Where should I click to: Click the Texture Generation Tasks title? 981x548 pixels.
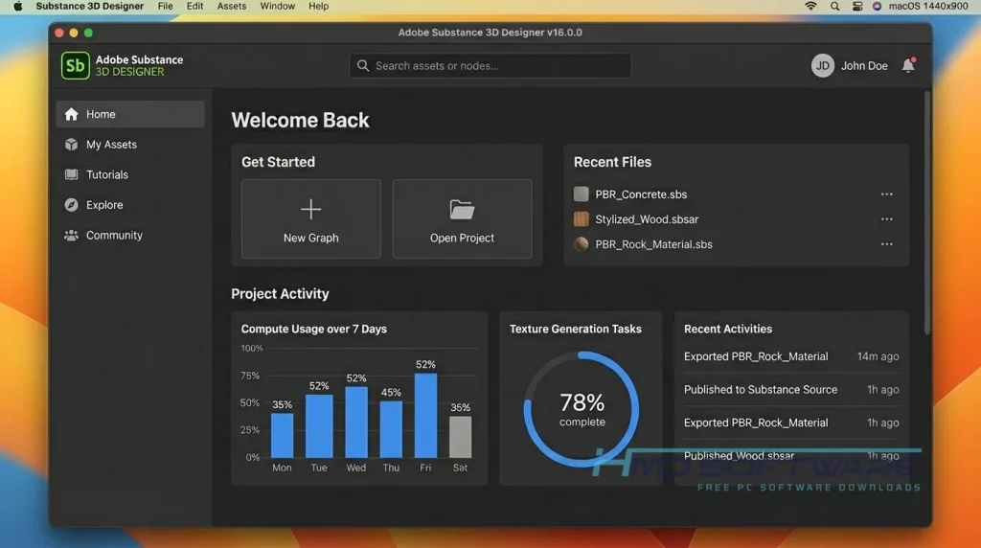[x=575, y=329]
